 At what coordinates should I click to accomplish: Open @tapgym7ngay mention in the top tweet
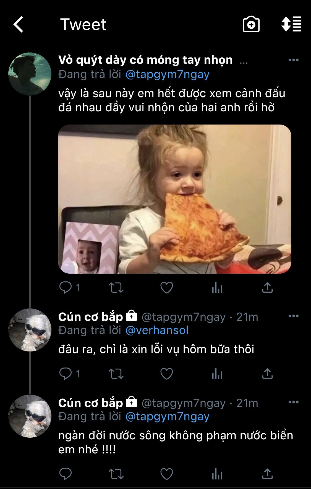tap(168, 75)
